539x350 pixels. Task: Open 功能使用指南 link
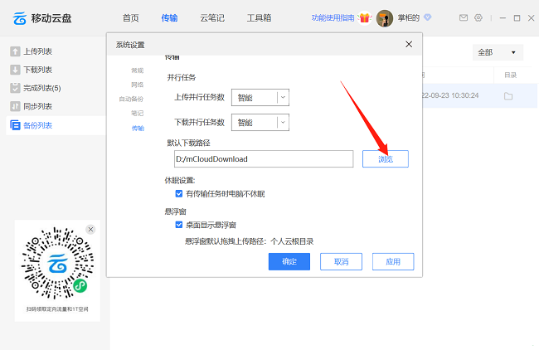pyautogui.click(x=333, y=18)
